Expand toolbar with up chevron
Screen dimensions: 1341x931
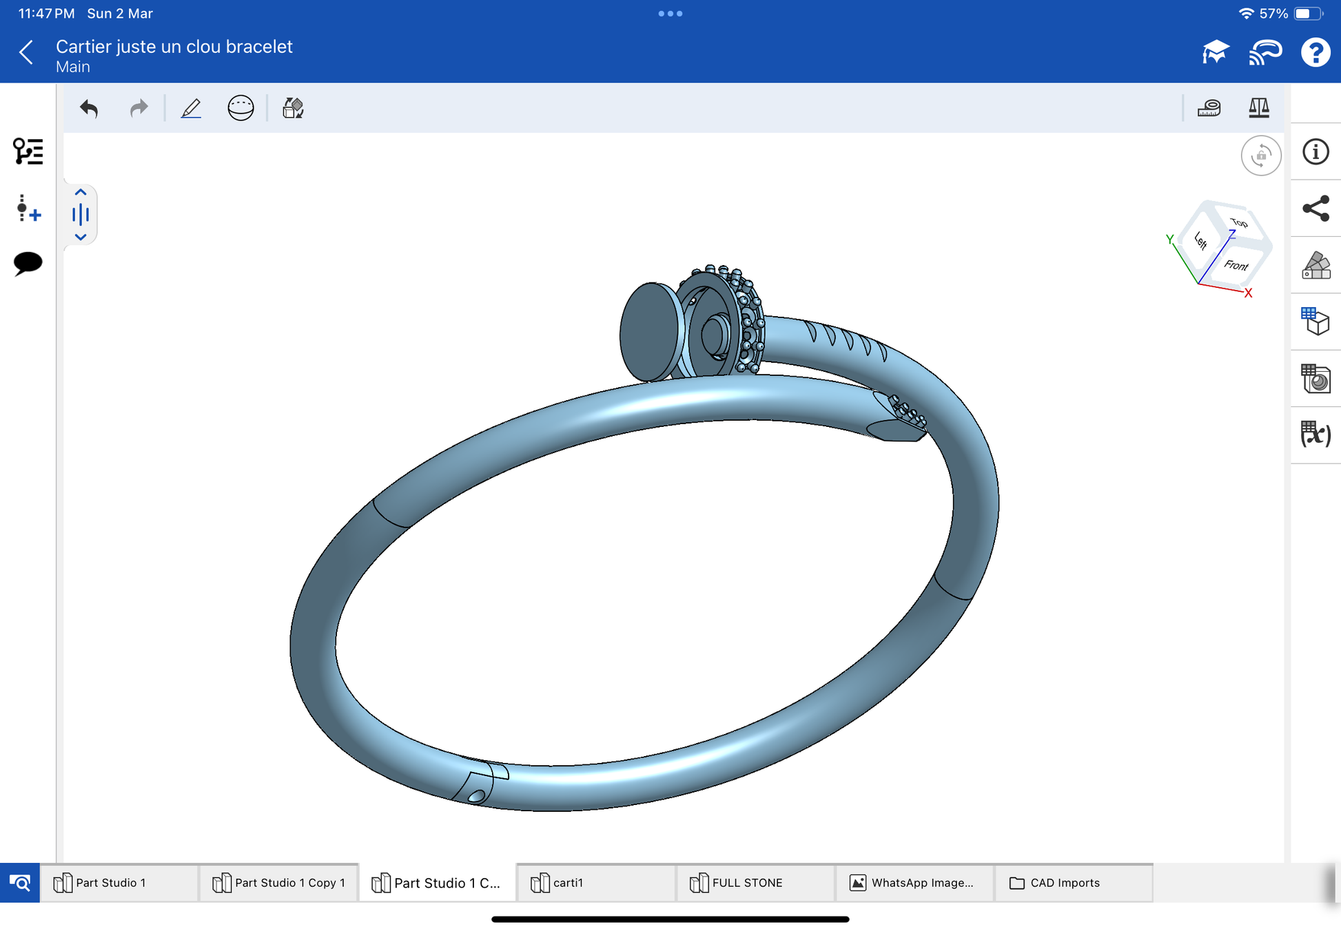(x=81, y=192)
